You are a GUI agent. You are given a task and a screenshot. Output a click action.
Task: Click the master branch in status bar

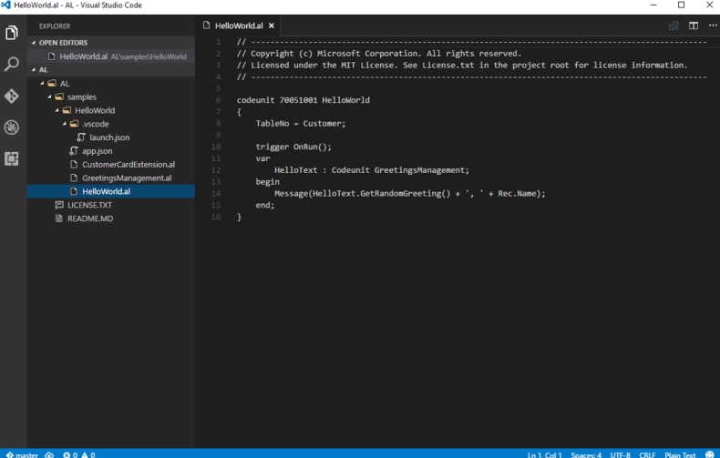(22, 453)
